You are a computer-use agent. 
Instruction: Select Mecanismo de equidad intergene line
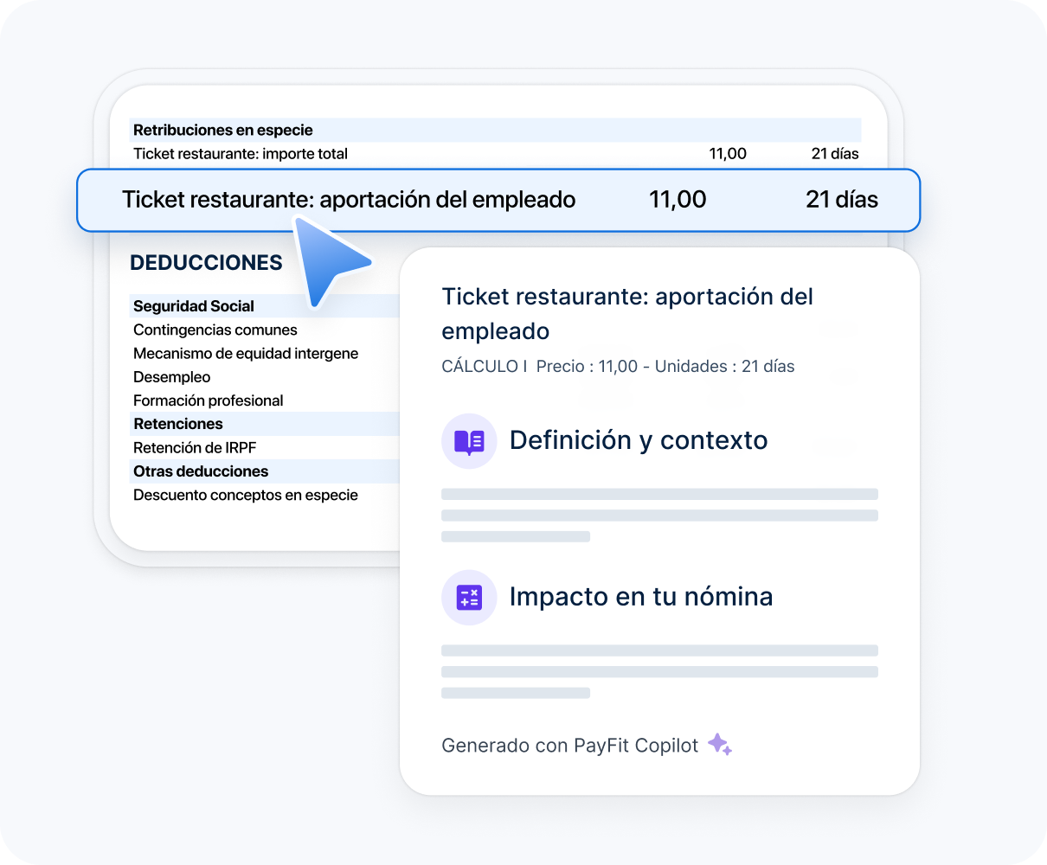[246, 353]
